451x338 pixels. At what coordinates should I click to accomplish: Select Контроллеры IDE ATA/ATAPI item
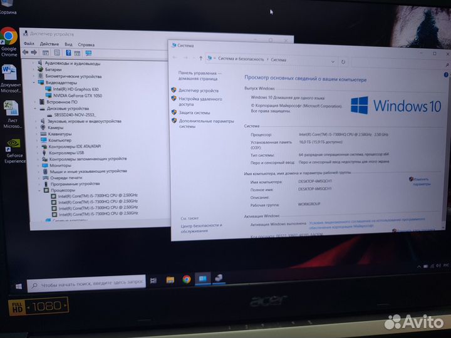coord(75,146)
